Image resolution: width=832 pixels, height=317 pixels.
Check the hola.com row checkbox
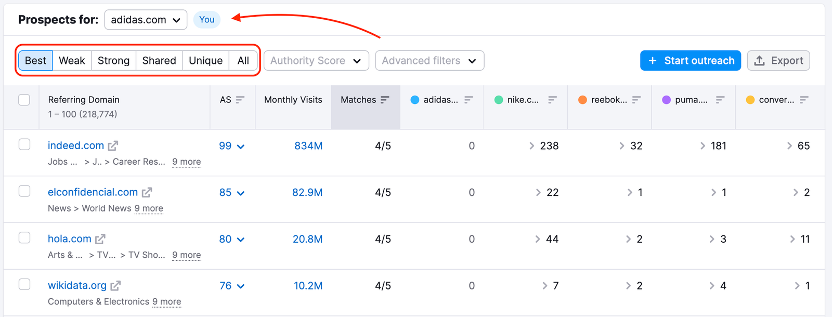pos(24,238)
